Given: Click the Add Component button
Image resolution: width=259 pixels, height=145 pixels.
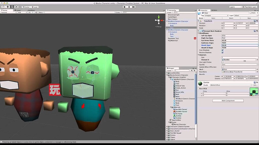Looking at the screenshot, I should tap(228, 100).
